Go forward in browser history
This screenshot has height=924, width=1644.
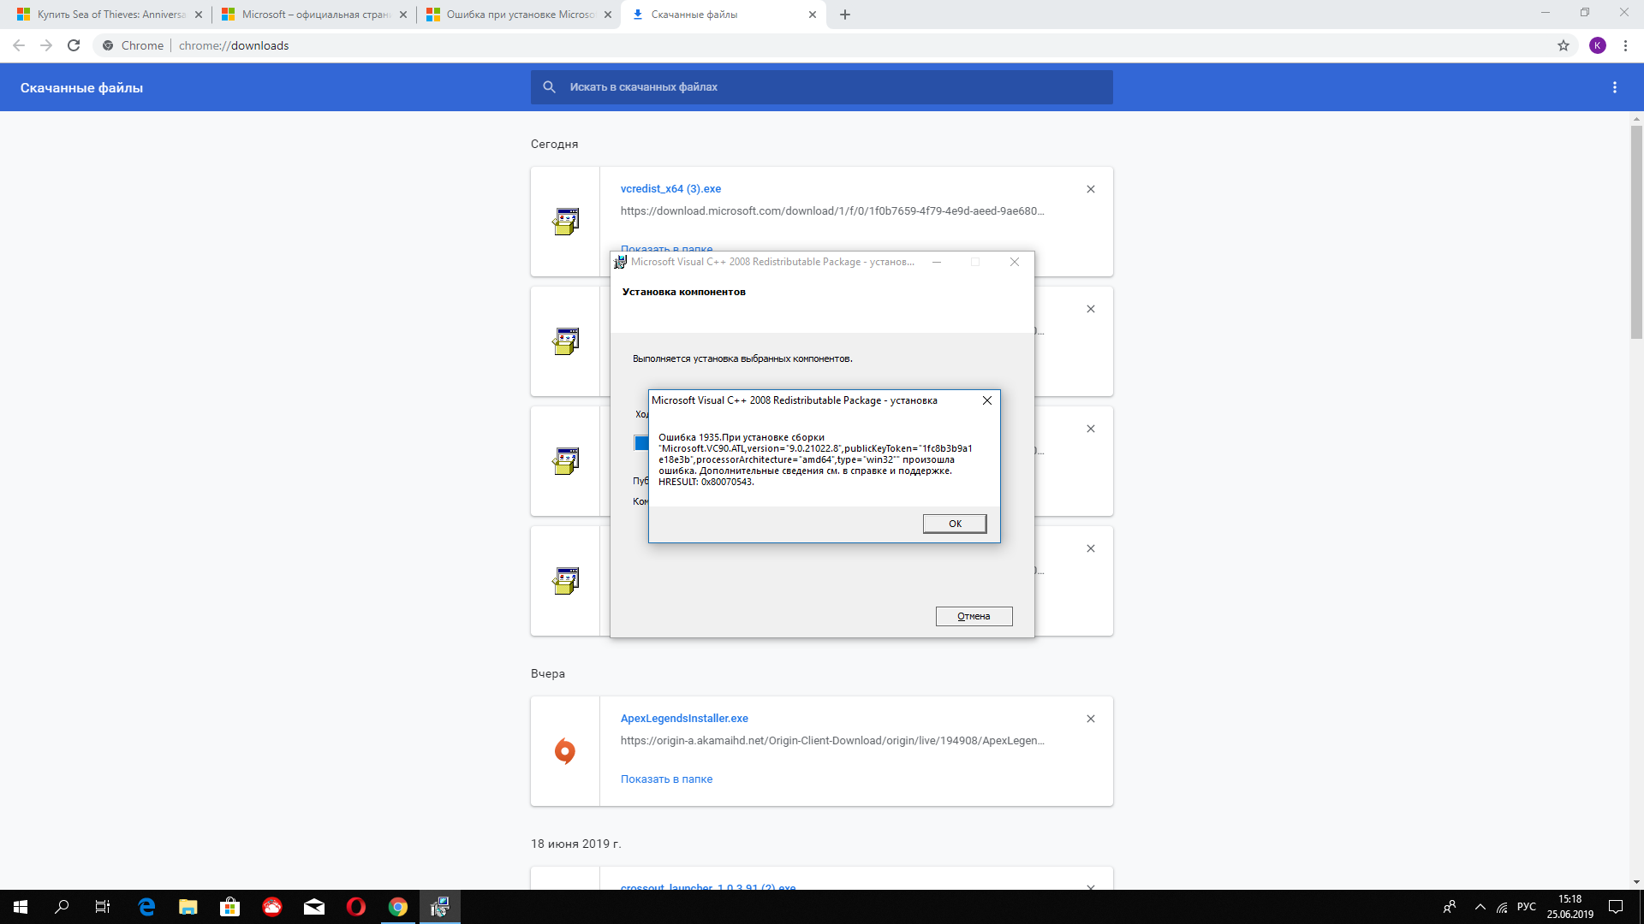pos(46,45)
